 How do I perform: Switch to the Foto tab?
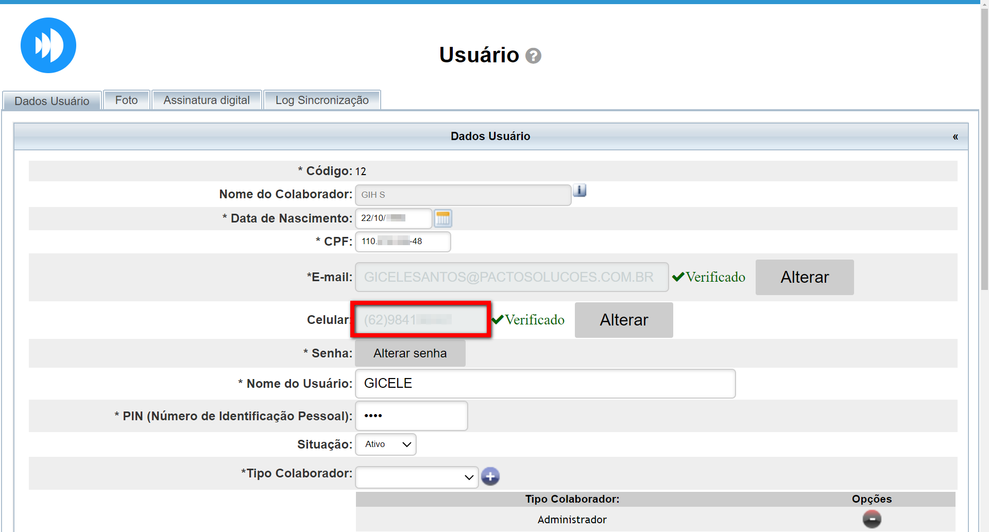pos(126,100)
